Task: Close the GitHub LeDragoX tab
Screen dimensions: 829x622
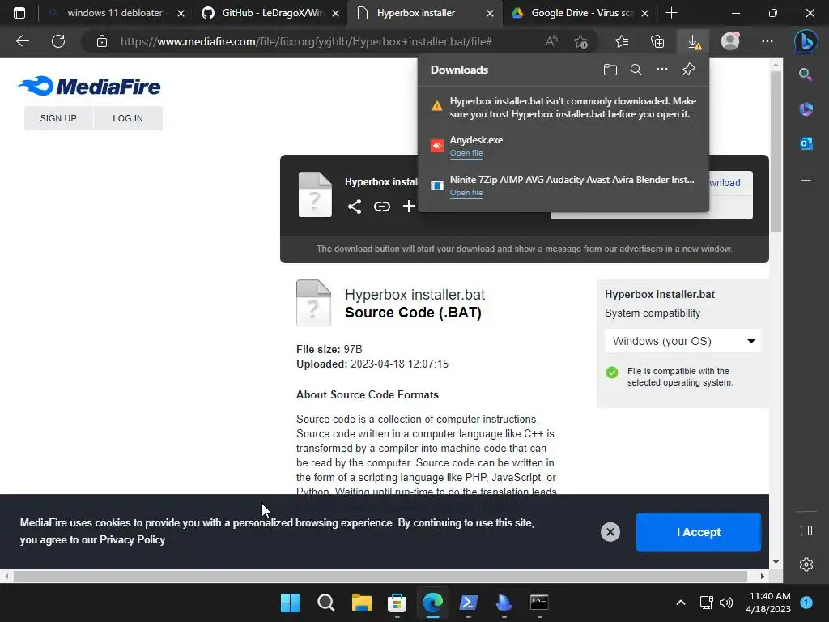Action: click(335, 13)
